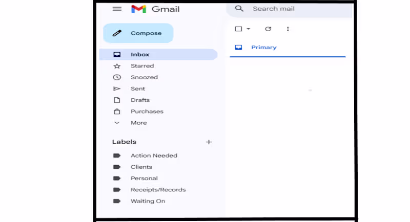Open the three-dot more options menu
The width and height of the screenshot is (410, 222).
click(288, 29)
